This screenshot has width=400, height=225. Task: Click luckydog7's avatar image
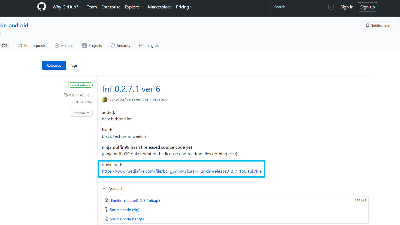(105, 100)
